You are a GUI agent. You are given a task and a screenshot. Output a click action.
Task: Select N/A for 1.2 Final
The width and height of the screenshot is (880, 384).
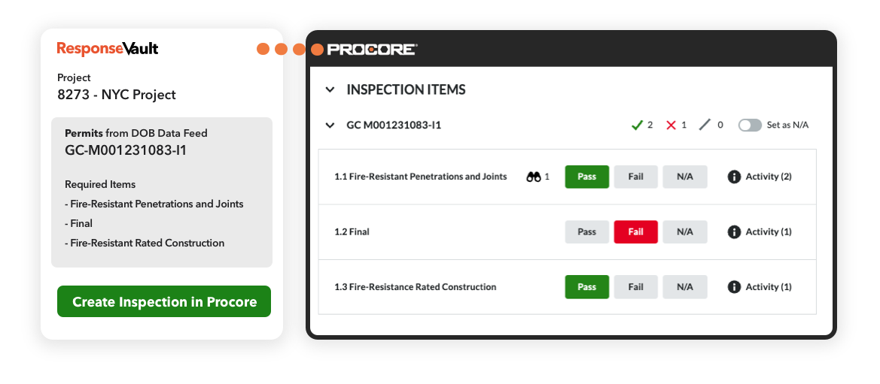[685, 232]
